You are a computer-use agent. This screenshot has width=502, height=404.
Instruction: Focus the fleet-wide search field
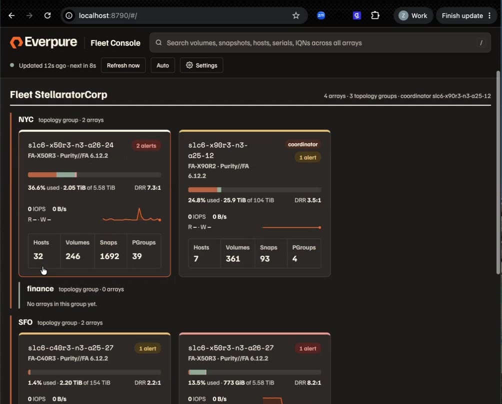click(320, 42)
